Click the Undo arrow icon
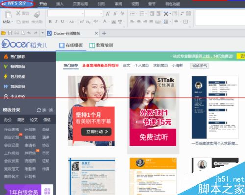 [x=29, y=33]
